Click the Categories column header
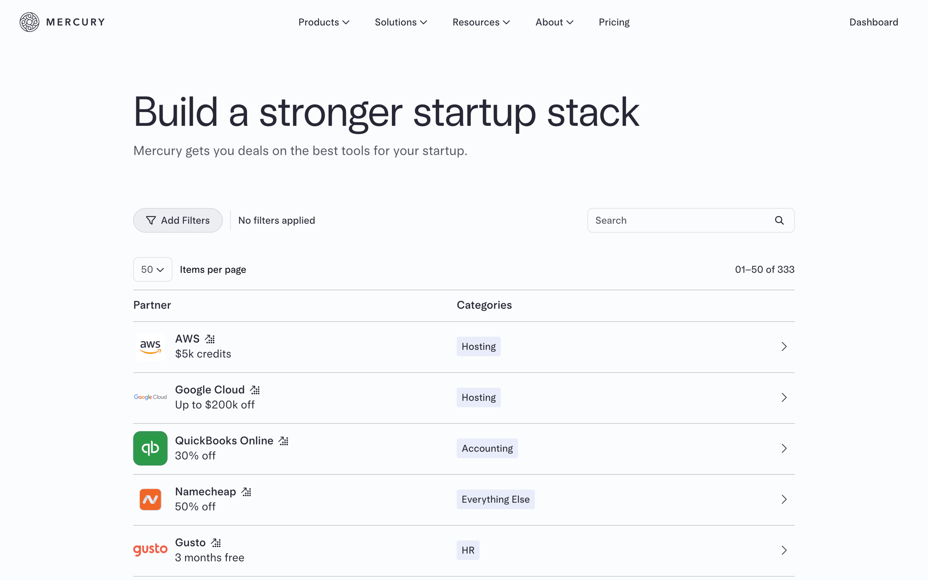Screen dimensions: 928x580 (484, 305)
